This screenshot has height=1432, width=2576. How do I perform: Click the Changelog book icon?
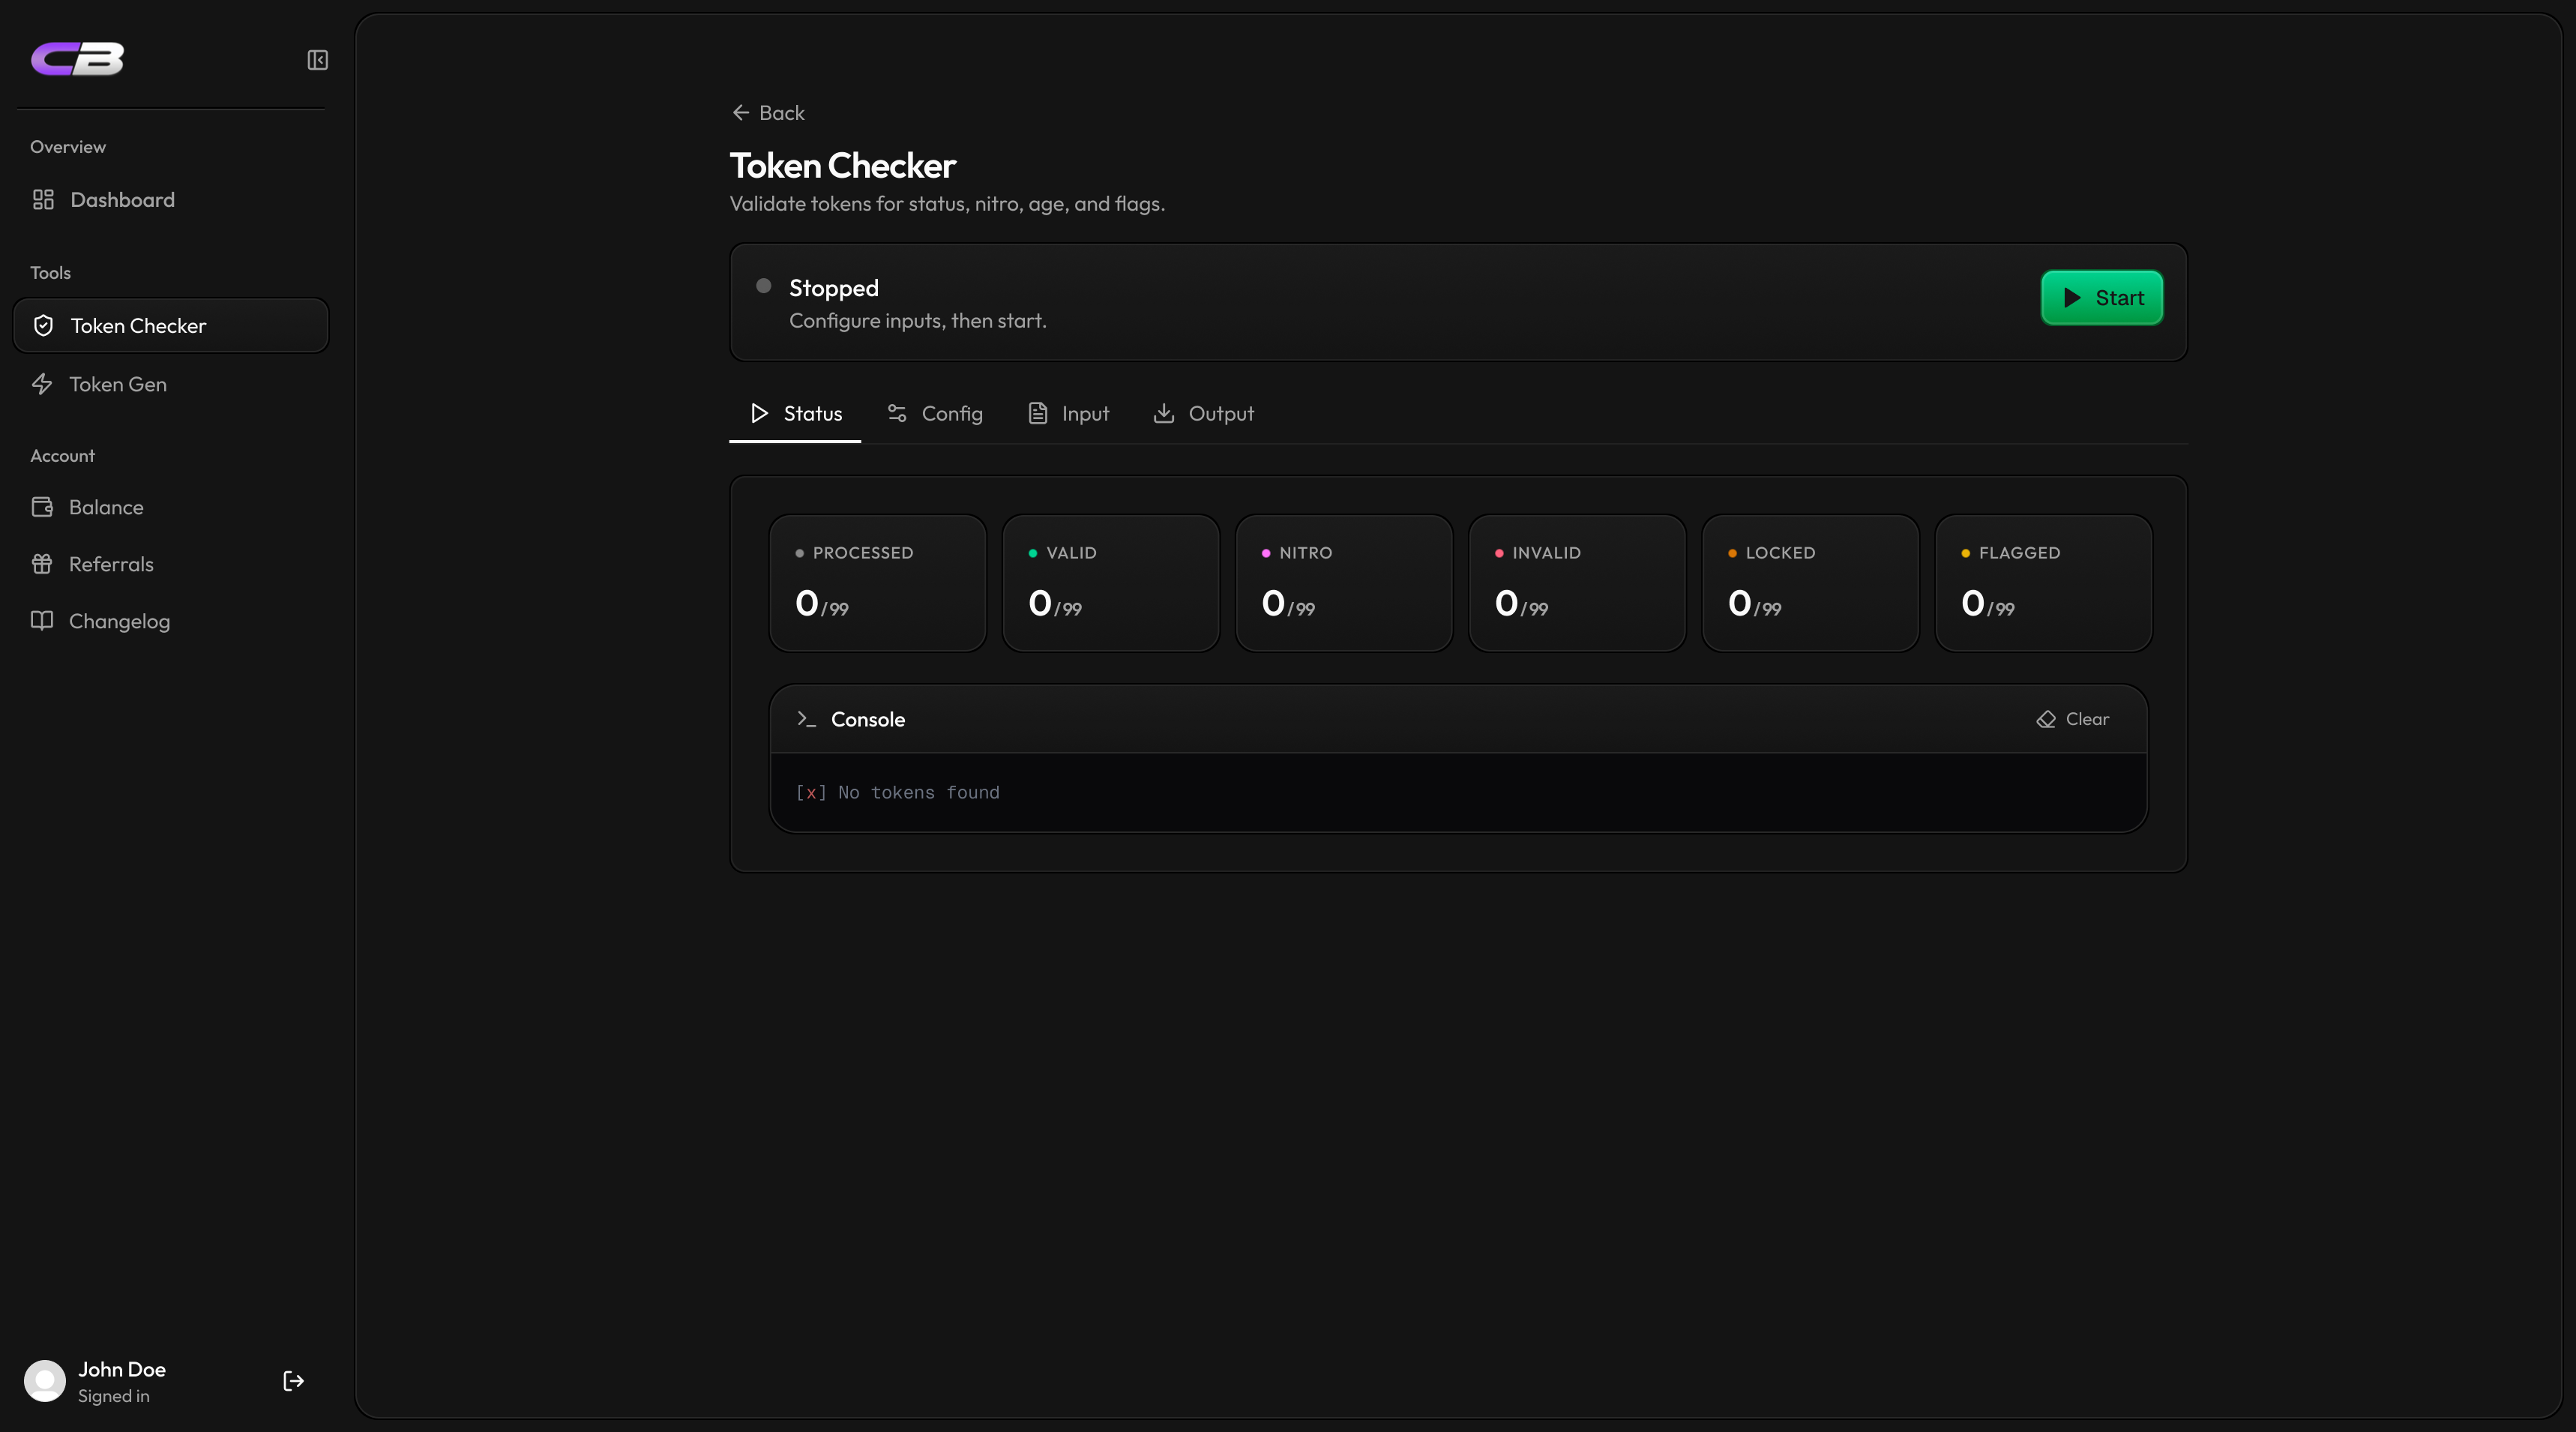tap(42, 621)
